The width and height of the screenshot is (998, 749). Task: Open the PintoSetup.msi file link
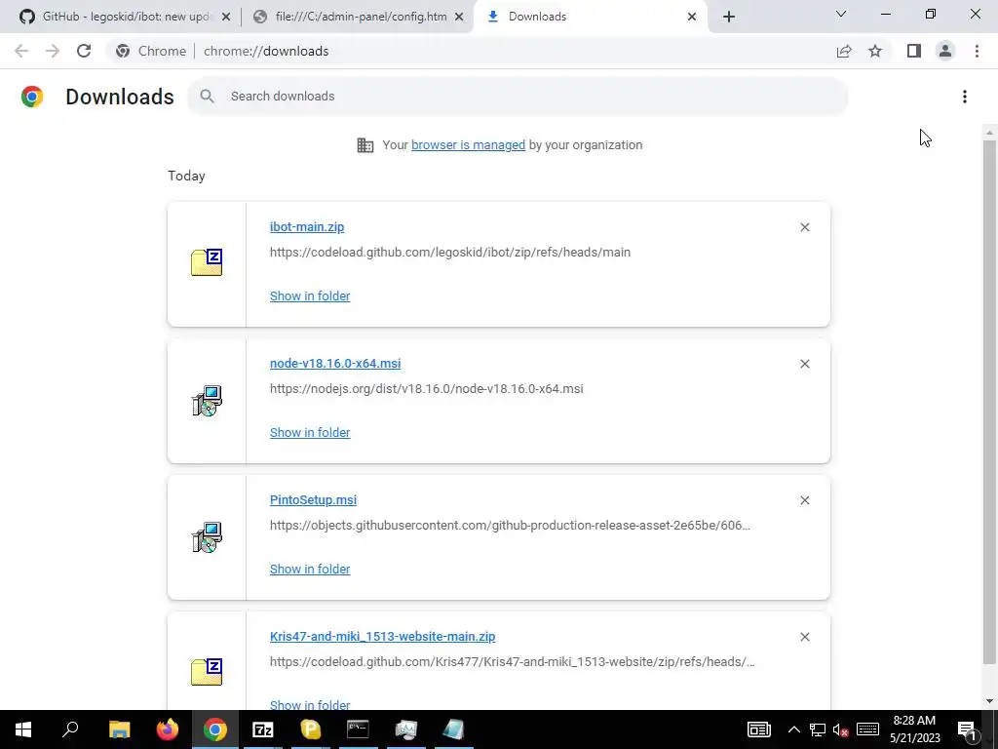[313, 500]
